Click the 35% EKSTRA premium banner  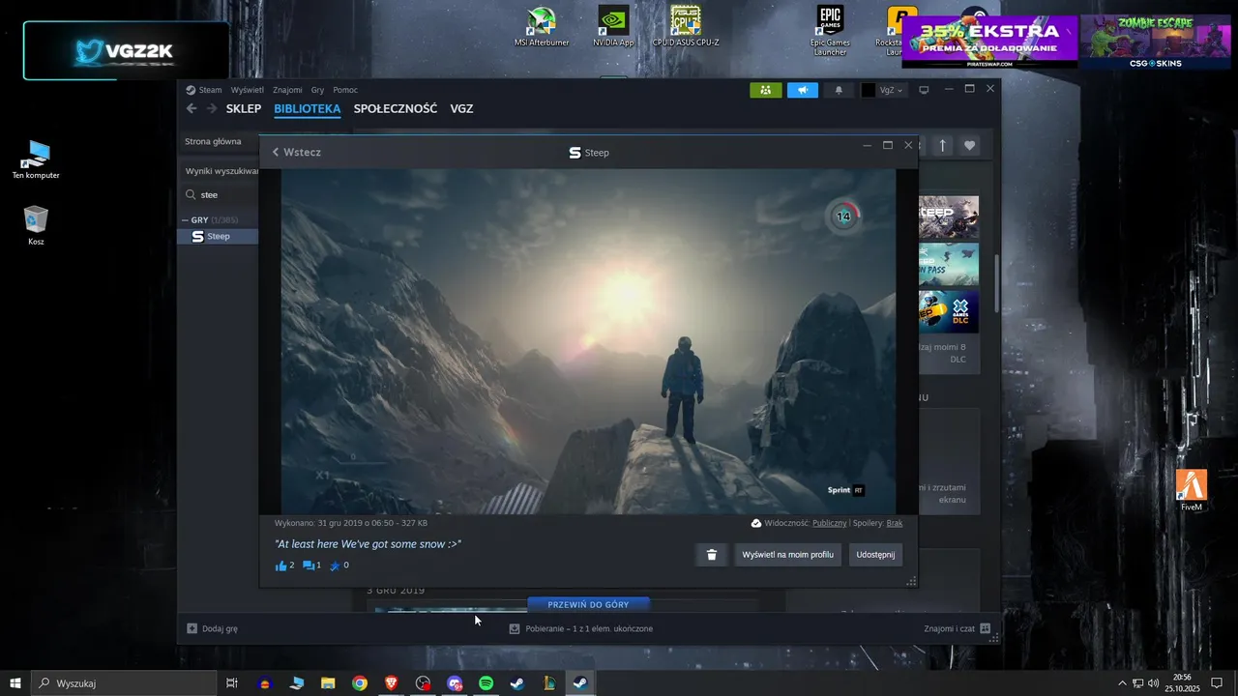tap(989, 42)
